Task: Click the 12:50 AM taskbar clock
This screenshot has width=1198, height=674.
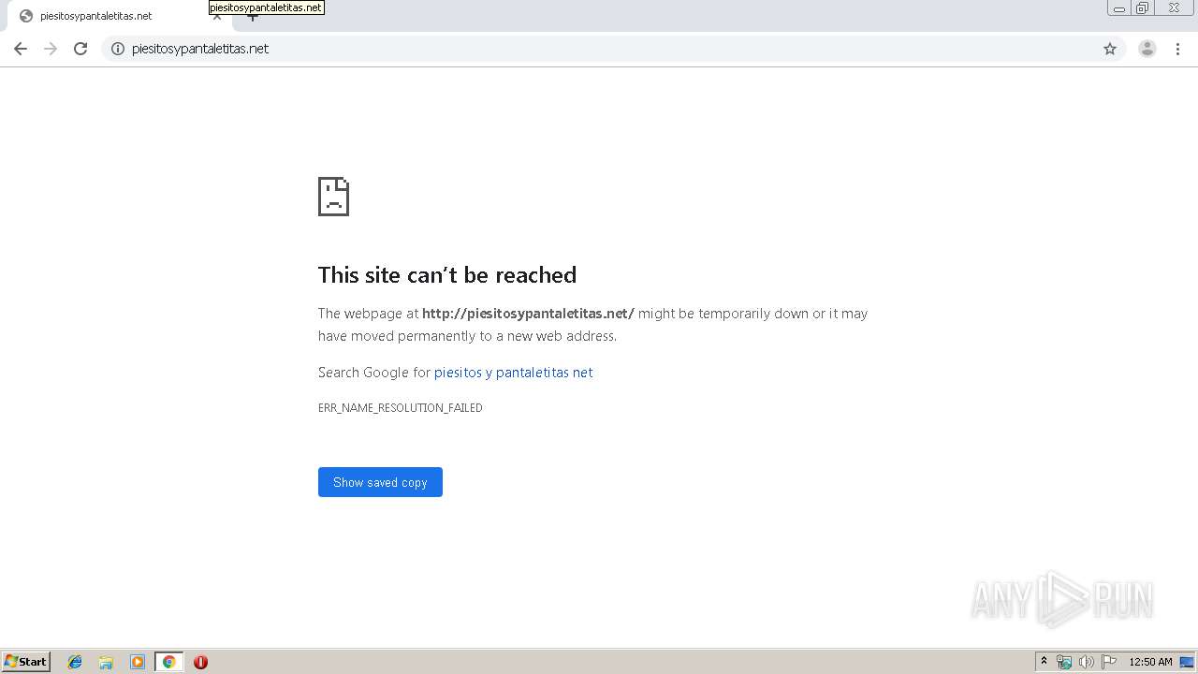Action: click(1150, 662)
